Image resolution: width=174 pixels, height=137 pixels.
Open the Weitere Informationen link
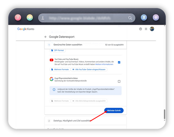click(104, 64)
